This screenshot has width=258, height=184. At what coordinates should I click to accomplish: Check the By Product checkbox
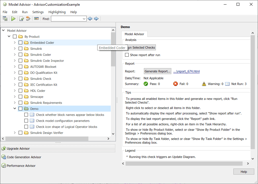(15, 37)
